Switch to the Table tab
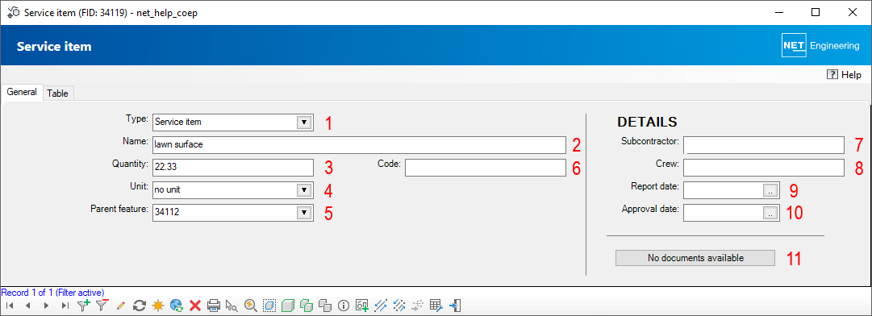This screenshot has height=316, width=872. pos(58,94)
